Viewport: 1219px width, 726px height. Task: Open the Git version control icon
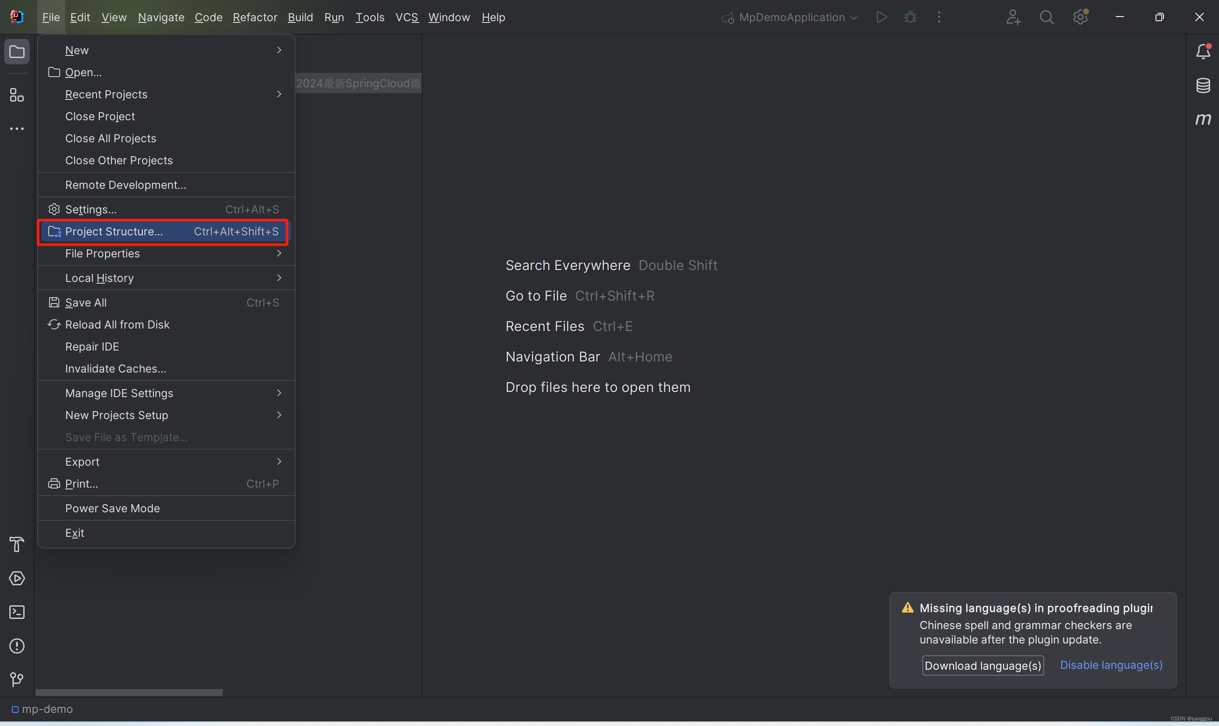click(17, 679)
